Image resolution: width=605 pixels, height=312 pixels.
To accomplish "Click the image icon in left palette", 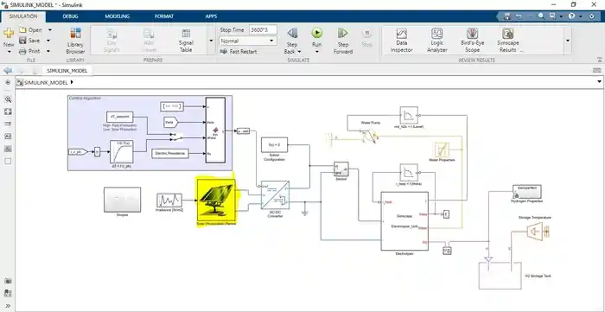I will click(x=8, y=149).
